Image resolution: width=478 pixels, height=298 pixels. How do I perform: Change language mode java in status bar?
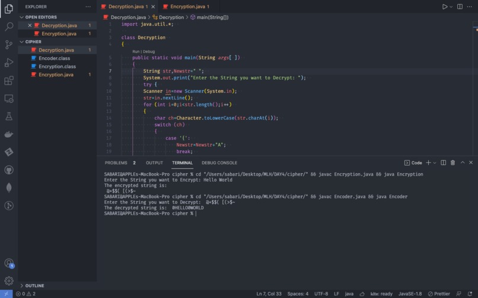349,294
